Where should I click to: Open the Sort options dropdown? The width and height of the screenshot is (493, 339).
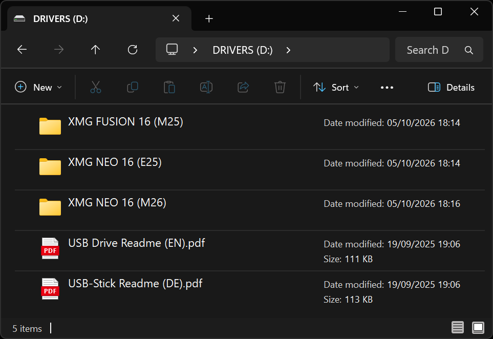(336, 87)
